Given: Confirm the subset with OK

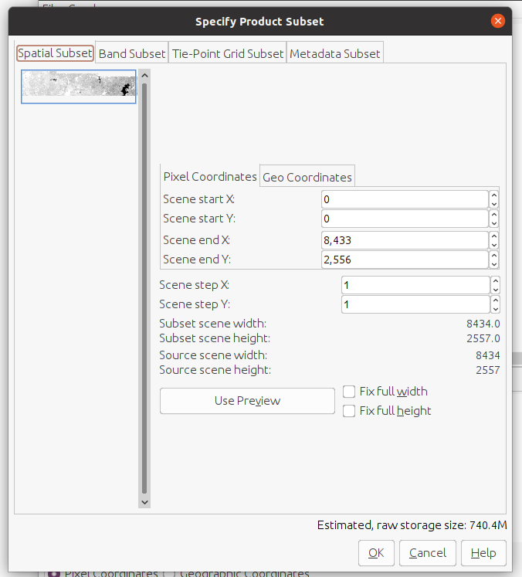Looking at the screenshot, I should click(x=376, y=553).
